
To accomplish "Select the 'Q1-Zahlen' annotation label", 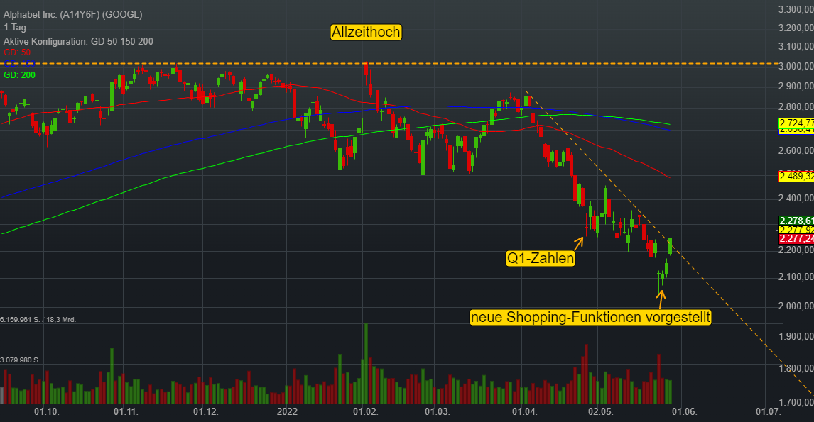I will click(541, 258).
